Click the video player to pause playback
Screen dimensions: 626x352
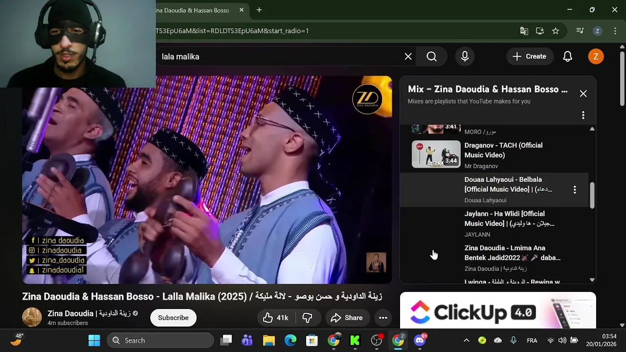207,180
